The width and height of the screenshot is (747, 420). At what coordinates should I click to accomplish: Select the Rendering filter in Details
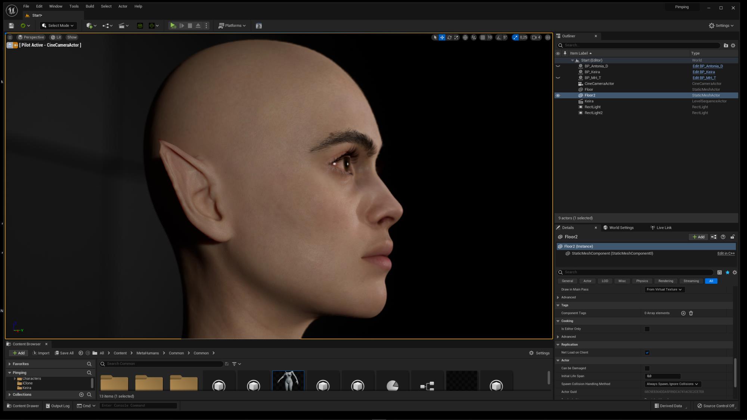pyautogui.click(x=666, y=281)
